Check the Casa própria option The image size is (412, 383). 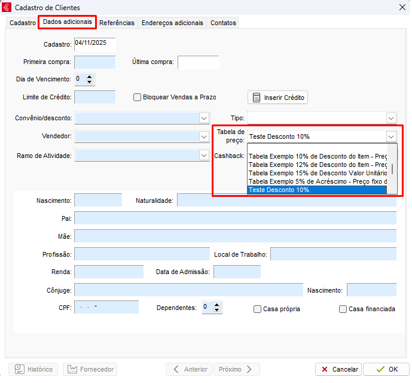[x=257, y=309]
